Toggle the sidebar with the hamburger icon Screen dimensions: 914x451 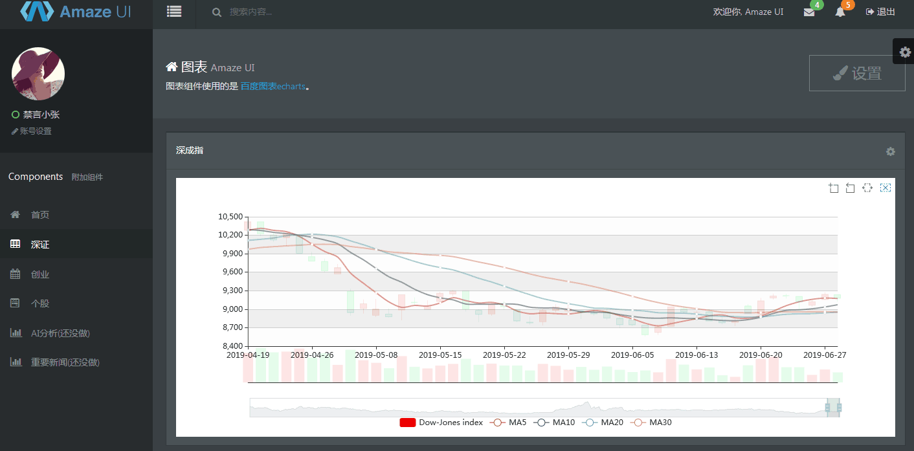pyautogui.click(x=174, y=12)
